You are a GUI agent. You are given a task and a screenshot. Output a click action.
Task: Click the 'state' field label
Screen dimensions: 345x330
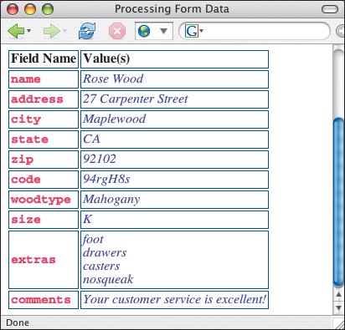[29, 140]
